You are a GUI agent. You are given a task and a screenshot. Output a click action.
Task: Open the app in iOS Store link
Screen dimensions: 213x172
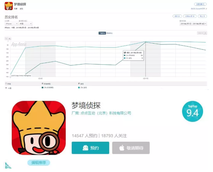click(x=199, y=9)
